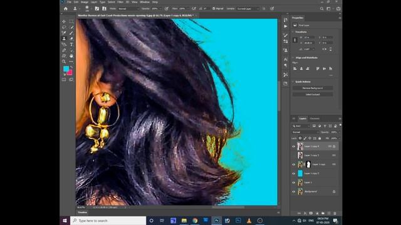Add a layer style fx icon
The image size is (401, 225).
point(305,213)
